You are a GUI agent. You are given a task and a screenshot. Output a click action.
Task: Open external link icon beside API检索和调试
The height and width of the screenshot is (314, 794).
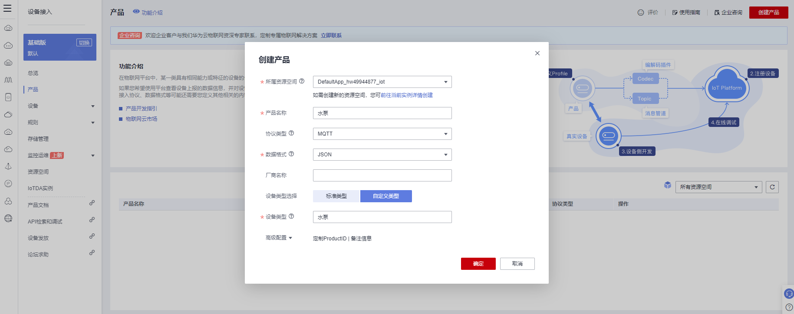[92, 220]
